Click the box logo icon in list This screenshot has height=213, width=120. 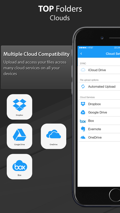[83, 121]
